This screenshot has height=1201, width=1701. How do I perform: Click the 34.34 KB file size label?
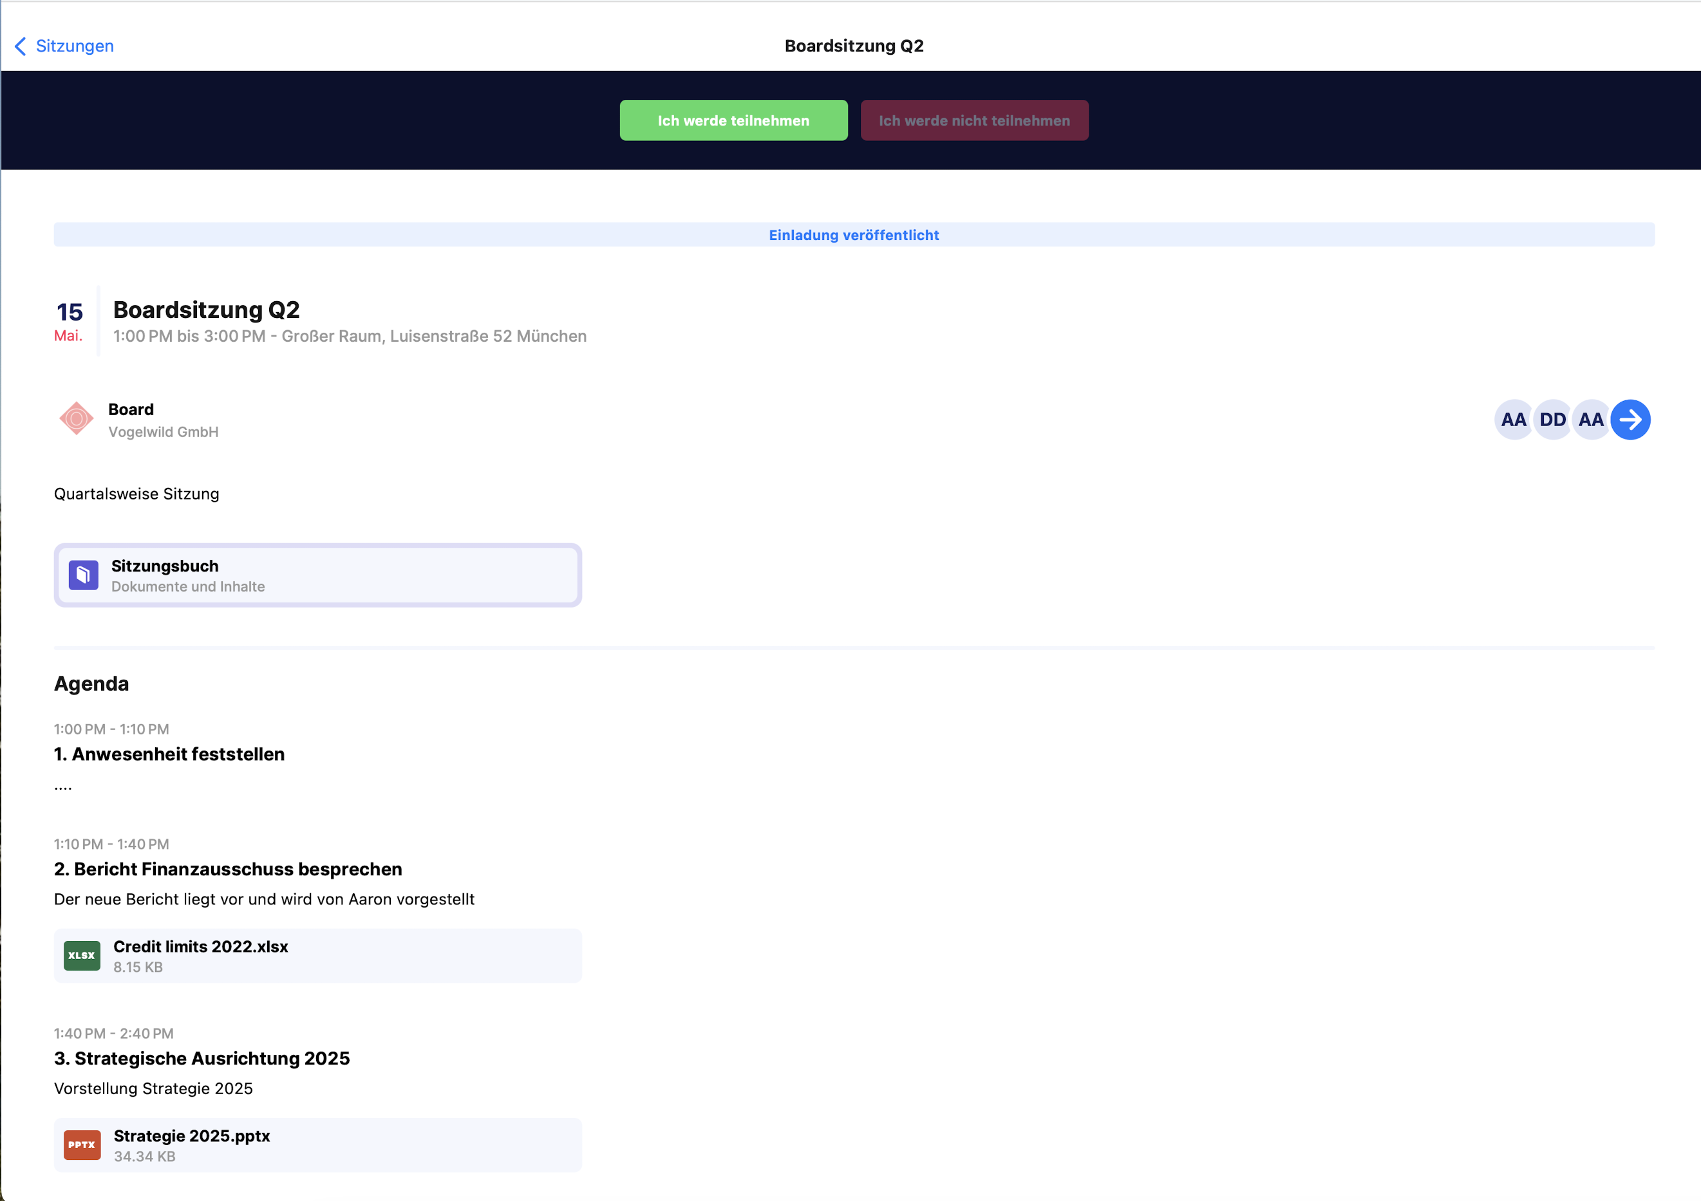144,1157
